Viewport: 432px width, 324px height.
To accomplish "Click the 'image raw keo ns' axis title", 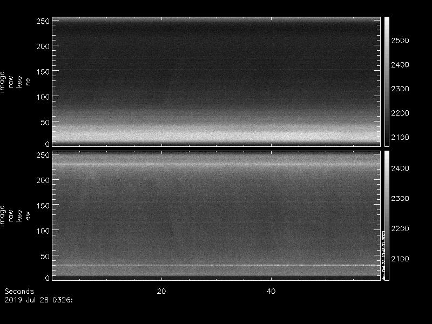I will point(15,82).
